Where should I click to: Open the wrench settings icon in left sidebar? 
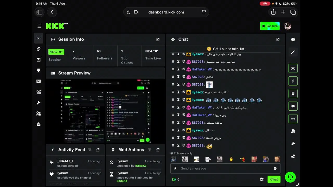click(39, 103)
